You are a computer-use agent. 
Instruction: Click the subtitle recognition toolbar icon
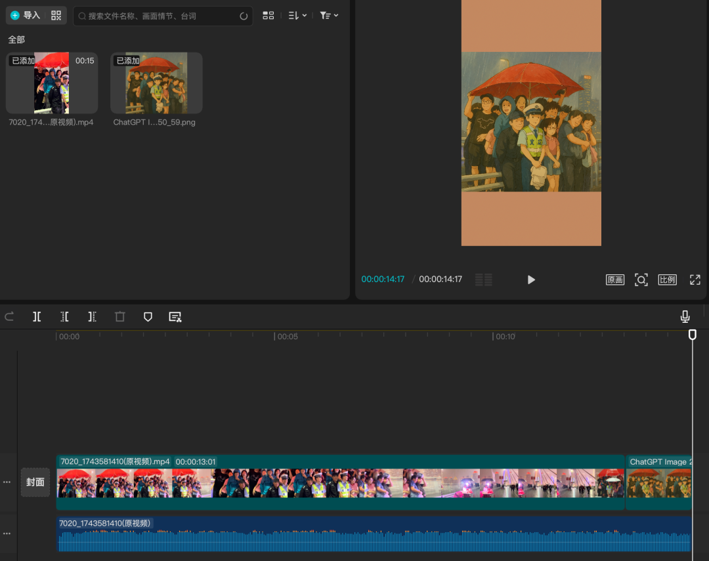pos(175,317)
